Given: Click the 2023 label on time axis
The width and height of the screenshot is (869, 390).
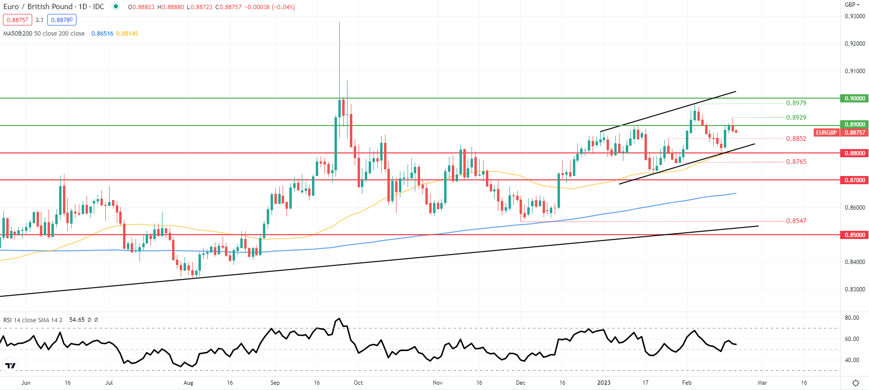Looking at the screenshot, I should pyautogui.click(x=604, y=383).
